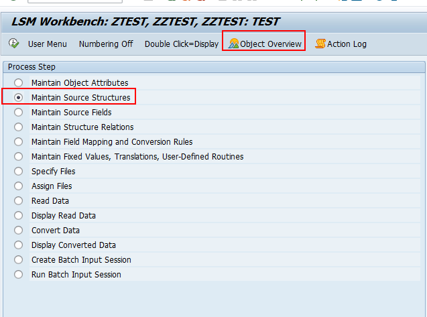The width and height of the screenshot is (427, 317).
Task: Select Maintain Structure Relations radio button
Action: click(19, 127)
